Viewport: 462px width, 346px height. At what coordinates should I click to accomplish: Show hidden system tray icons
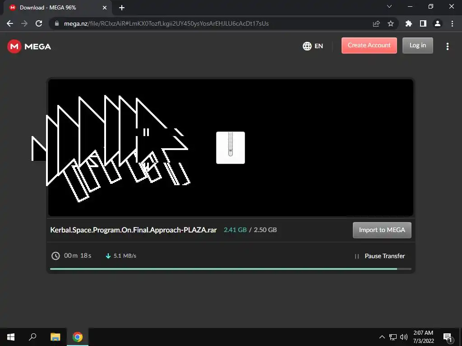(x=382, y=337)
